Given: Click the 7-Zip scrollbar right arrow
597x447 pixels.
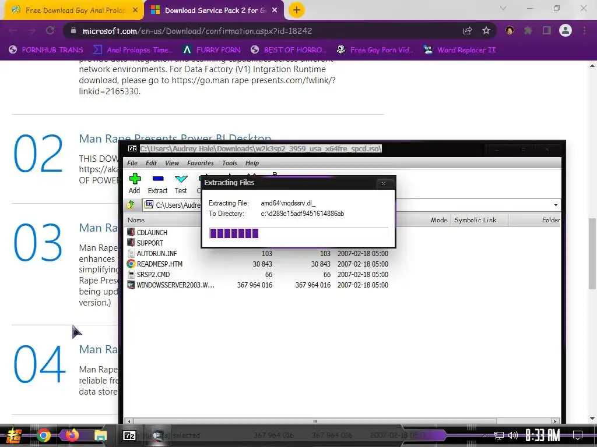Looking at the screenshot, I should click(x=556, y=421).
